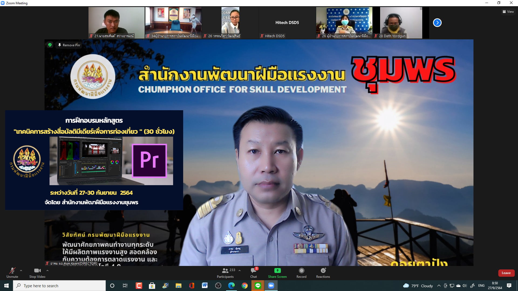Screen dimensions: 518x291
Task: Open the Chat panel
Action: pos(254,273)
